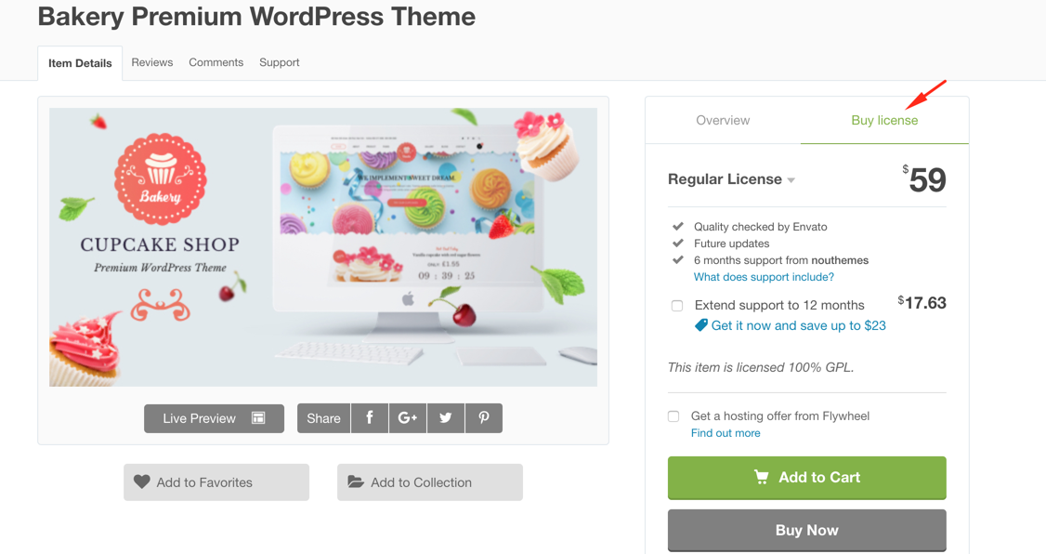The height and width of the screenshot is (554, 1046).
Task: Click the Facebook share icon
Action: pyautogui.click(x=370, y=418)
